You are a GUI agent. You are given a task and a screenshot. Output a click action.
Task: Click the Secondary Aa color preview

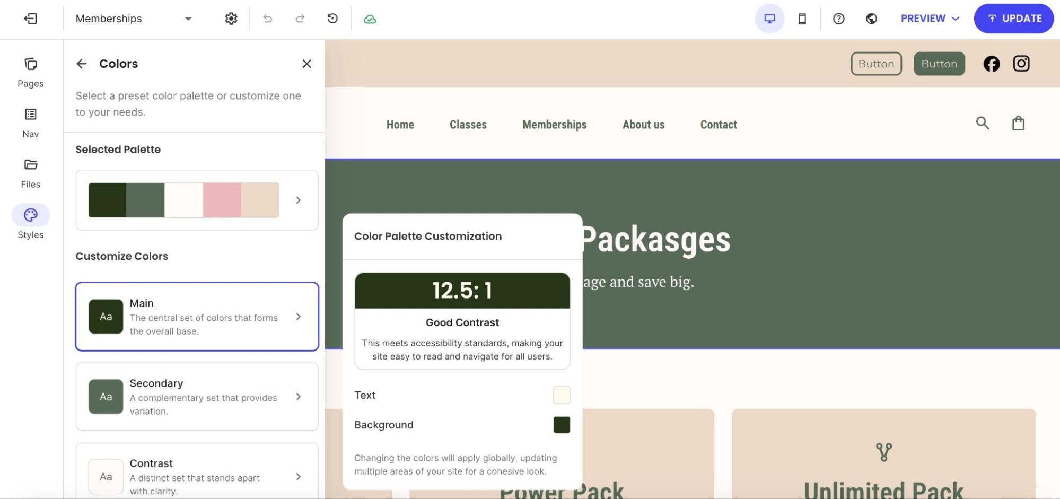tap(106, 397)
